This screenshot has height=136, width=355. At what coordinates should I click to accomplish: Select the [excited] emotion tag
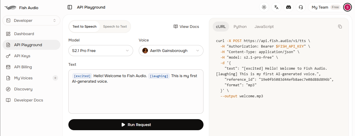coord(82,76)
